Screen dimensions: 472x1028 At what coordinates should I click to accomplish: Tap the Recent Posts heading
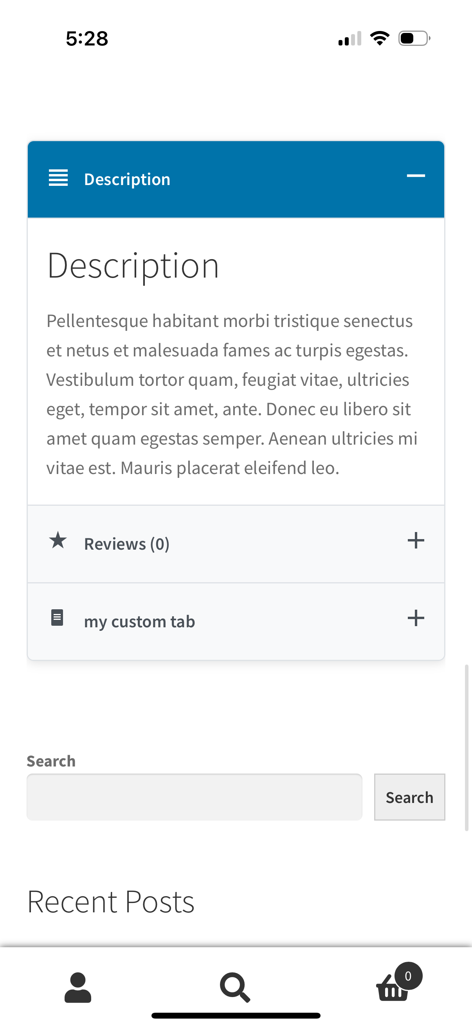111,902
